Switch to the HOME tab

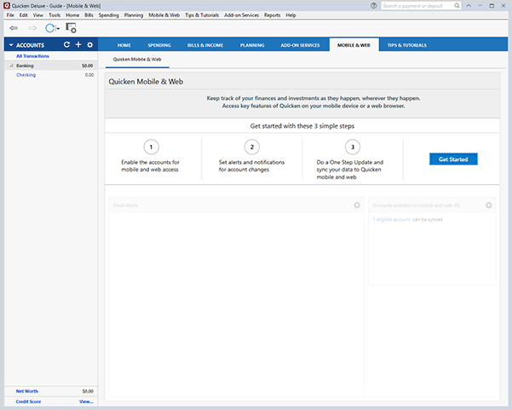click(124, 45)
